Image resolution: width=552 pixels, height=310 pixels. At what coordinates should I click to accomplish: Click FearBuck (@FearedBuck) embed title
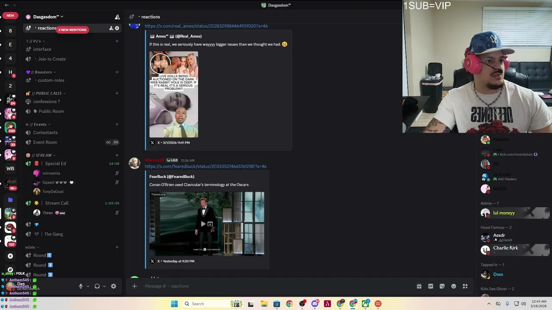point(172,177)
